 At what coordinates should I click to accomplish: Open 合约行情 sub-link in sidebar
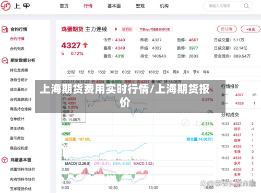17,39
